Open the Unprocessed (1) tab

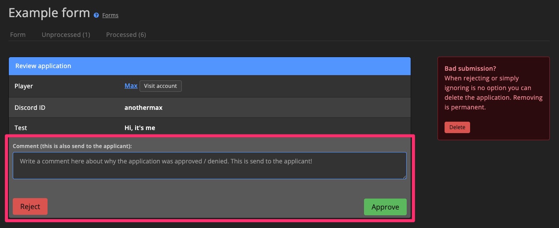66,35
